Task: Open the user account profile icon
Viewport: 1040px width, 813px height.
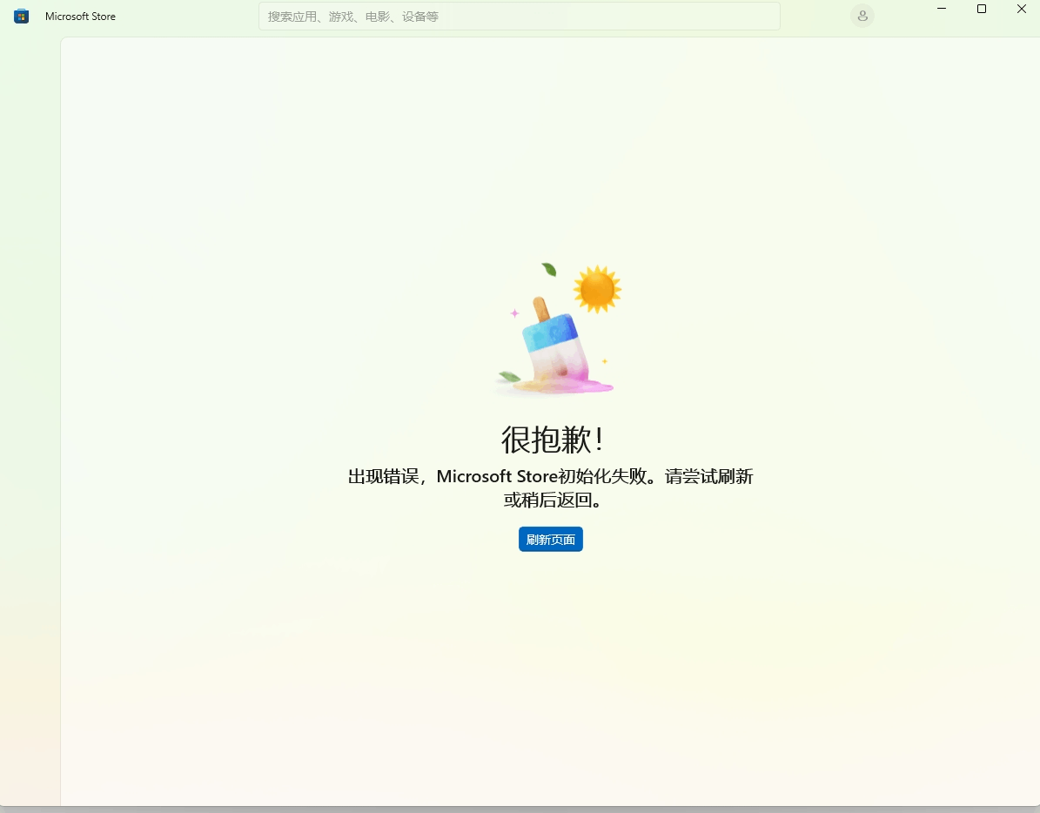Action: pyautogui.click(x=862, y=16)
